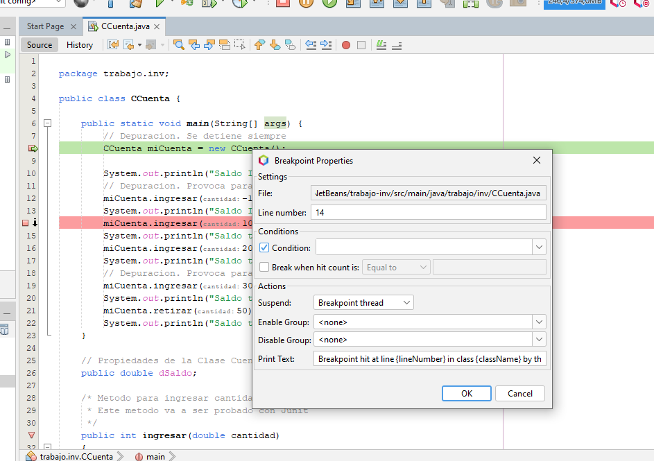Expand the Enable Group dropdown
The width and height of the screenshot is (654, 461).
[539, 322]
